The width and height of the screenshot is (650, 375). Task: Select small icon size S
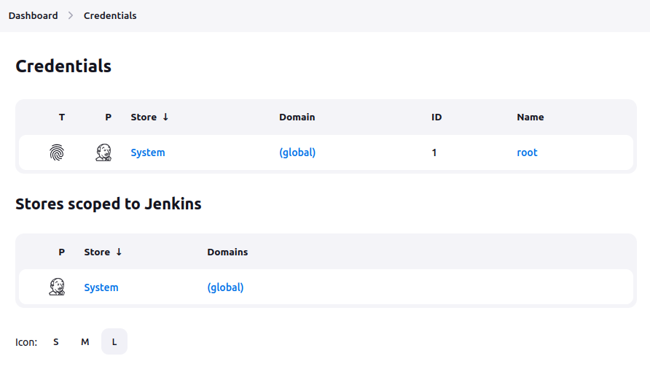56,341
